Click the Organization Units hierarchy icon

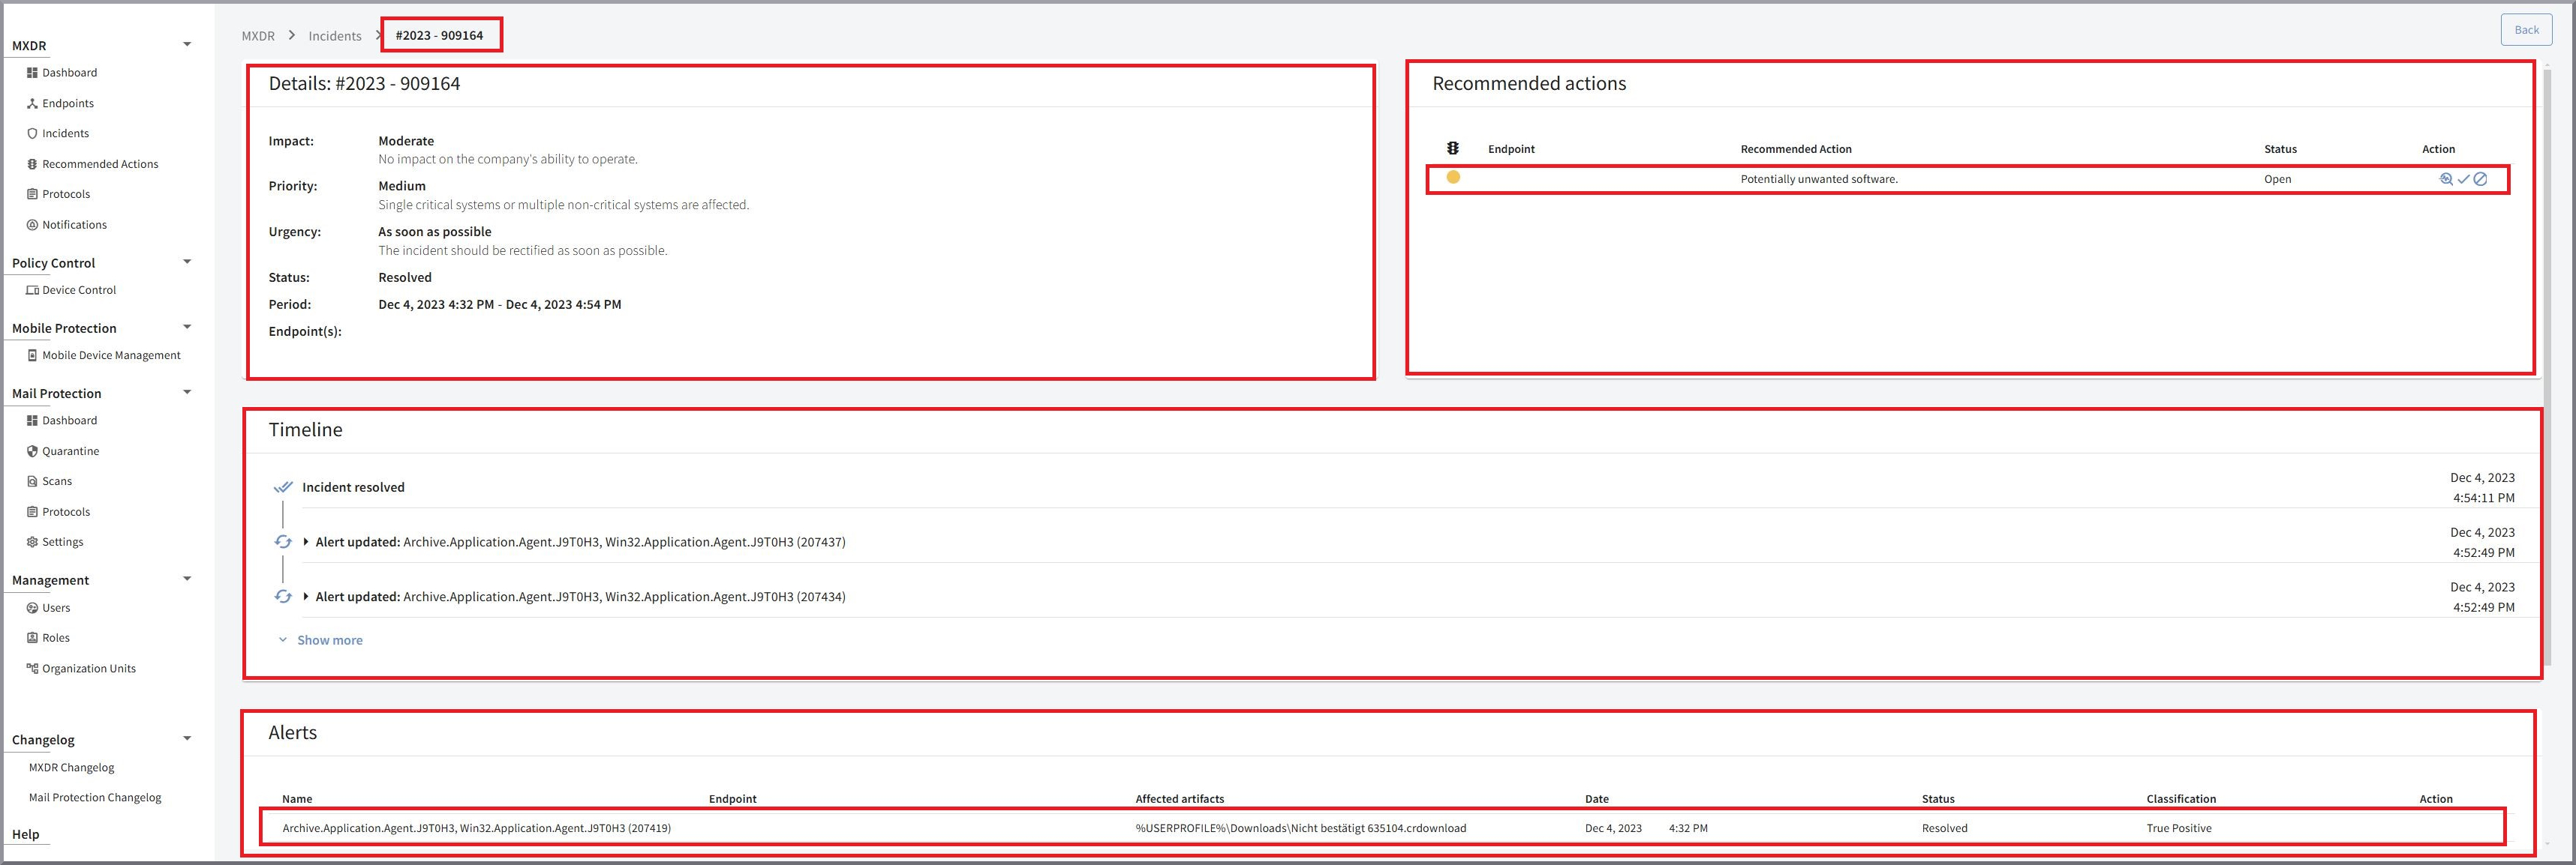point(32,668)
